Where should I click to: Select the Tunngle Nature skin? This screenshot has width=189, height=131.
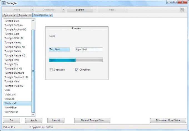coord(17,51)
